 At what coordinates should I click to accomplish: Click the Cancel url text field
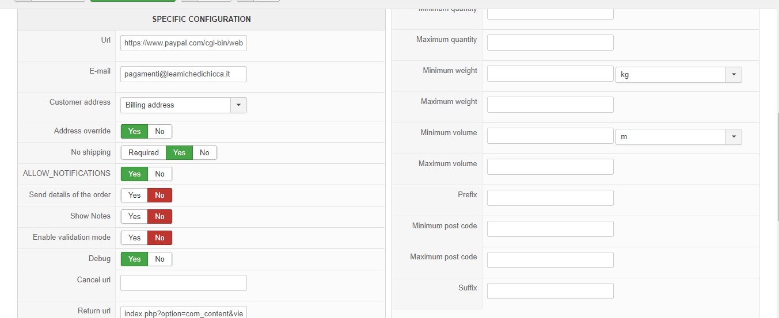click(183, 283)
